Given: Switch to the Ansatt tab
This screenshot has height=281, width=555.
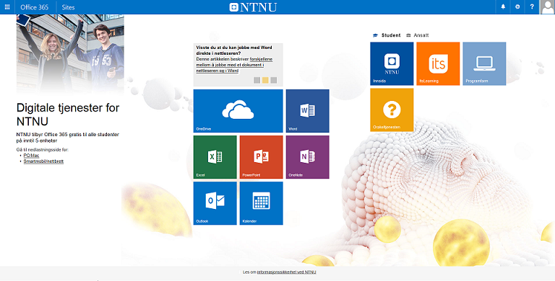Looking at the screenshot, I should coord(417,35).
